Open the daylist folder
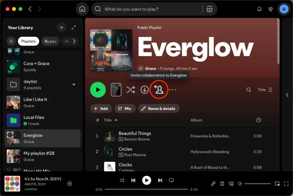The height and width of the screenshot is (196, 293). pyautogui.click(x=43, y=85)
